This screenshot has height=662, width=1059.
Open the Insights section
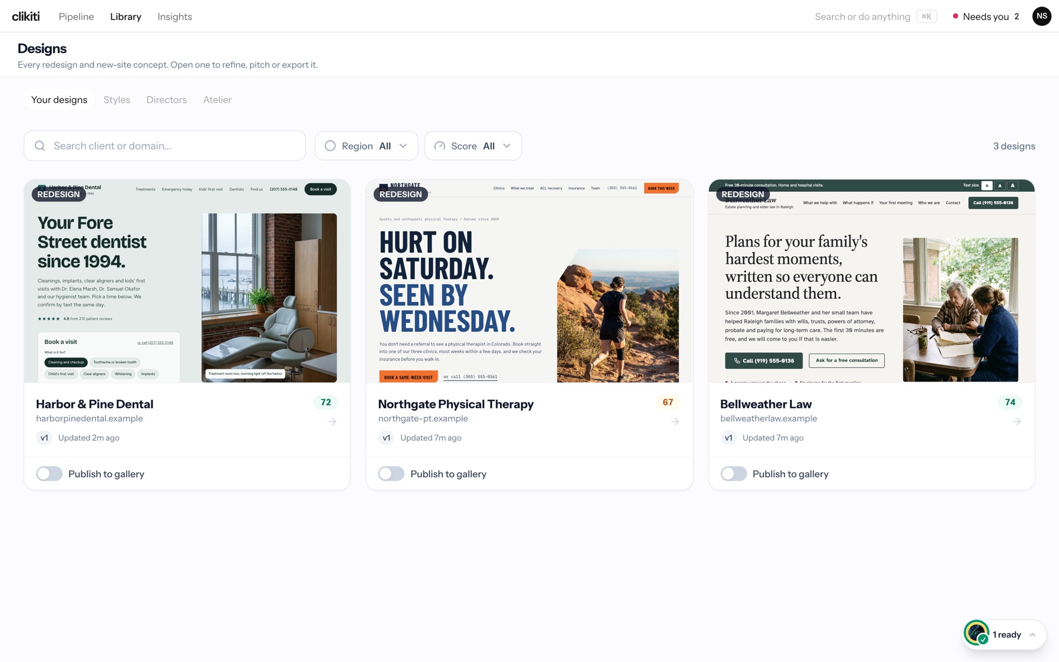(175, 16)
